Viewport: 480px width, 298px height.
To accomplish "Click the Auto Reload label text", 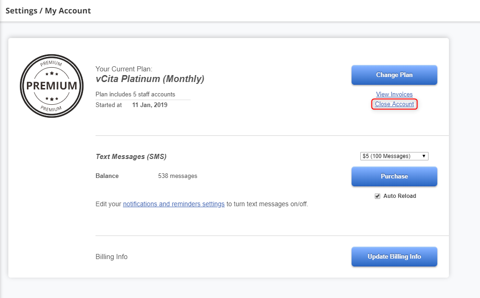I will 399,196.
